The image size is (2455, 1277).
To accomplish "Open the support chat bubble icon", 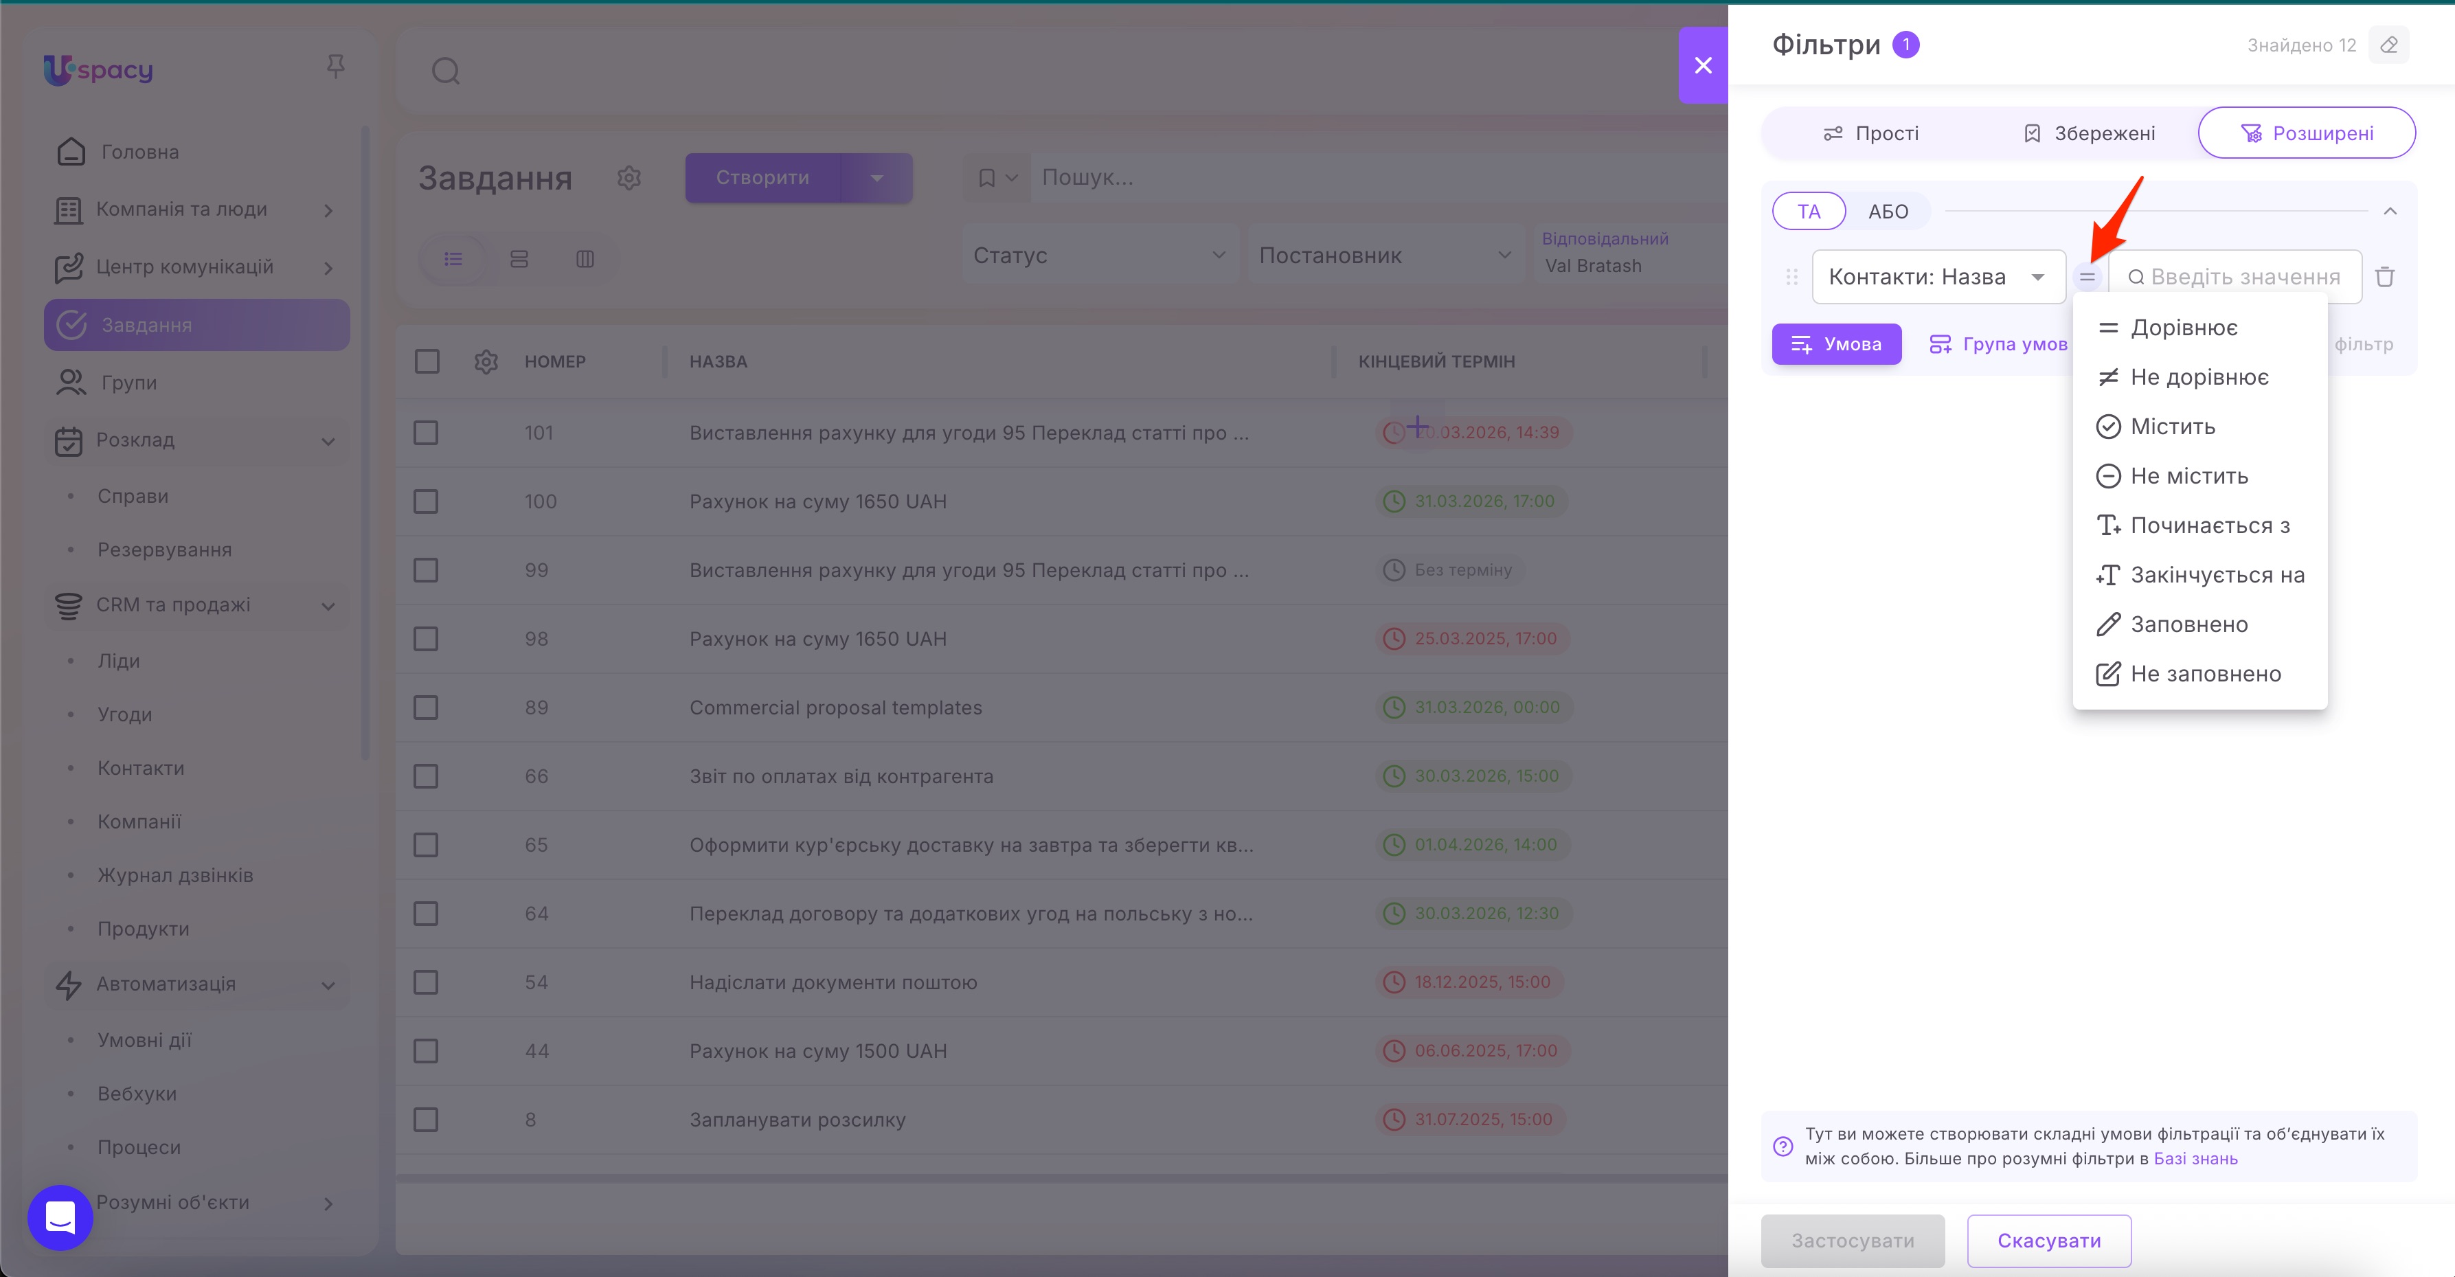I will [x=60, y=1217].
